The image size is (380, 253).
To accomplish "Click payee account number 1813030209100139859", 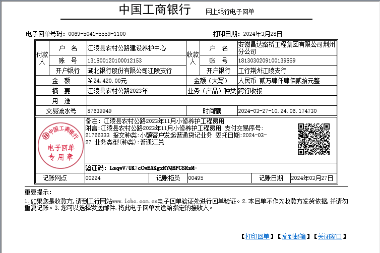I will [267, 61].
